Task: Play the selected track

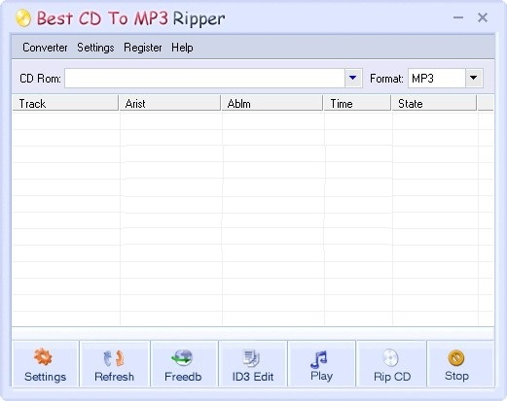Action: tap(321, 364)
